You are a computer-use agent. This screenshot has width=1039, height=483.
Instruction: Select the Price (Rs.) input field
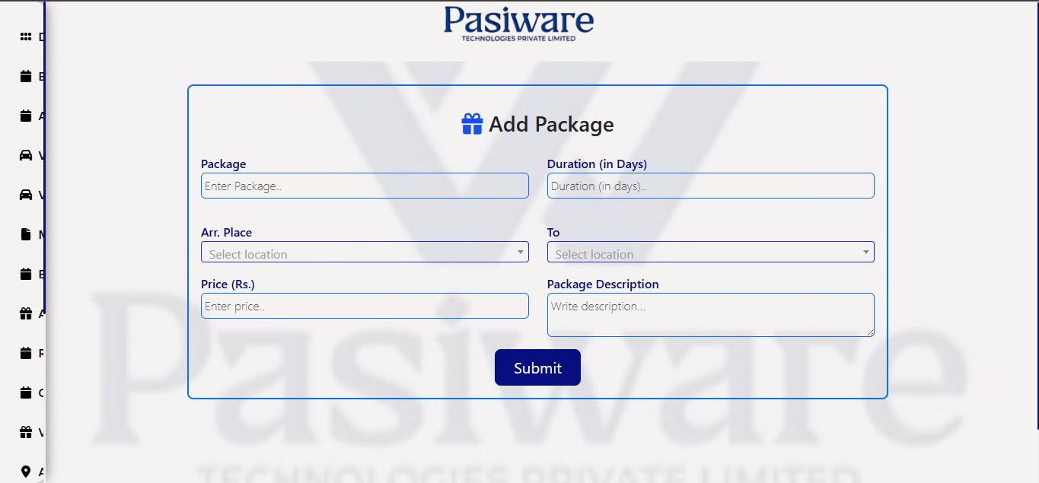pos(365,306)
